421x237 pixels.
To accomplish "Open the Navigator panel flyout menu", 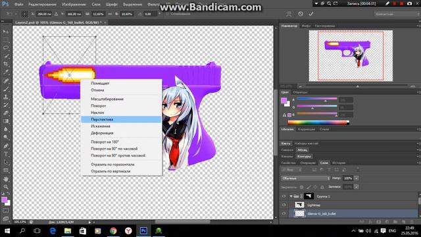I will (x=418, y=26).
